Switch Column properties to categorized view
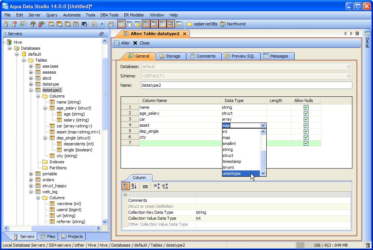This screenshot has width=373, height=250. pos(126,186)
